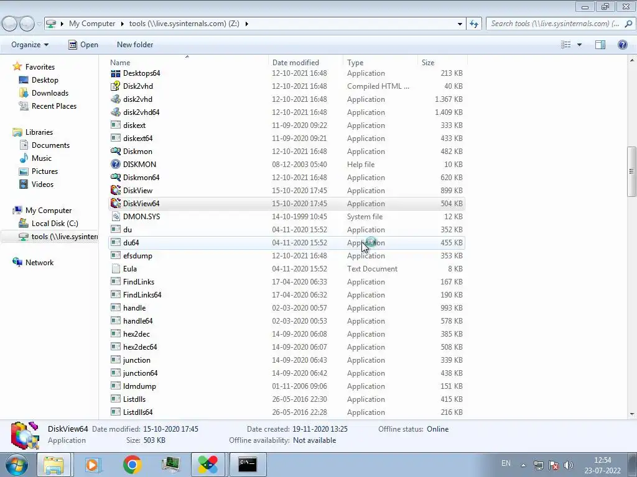The width and height of the screenshot is (637, 477).
Task: Click the DiskView64 row icon
Action: (x=116, y=203)
